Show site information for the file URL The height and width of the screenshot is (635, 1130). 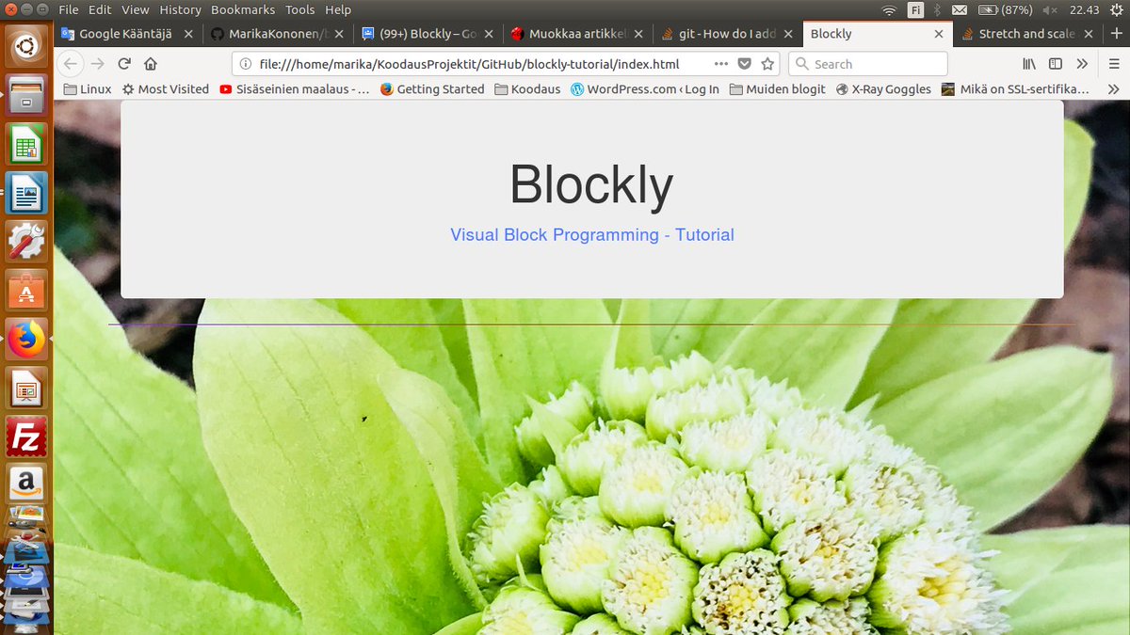246,64
